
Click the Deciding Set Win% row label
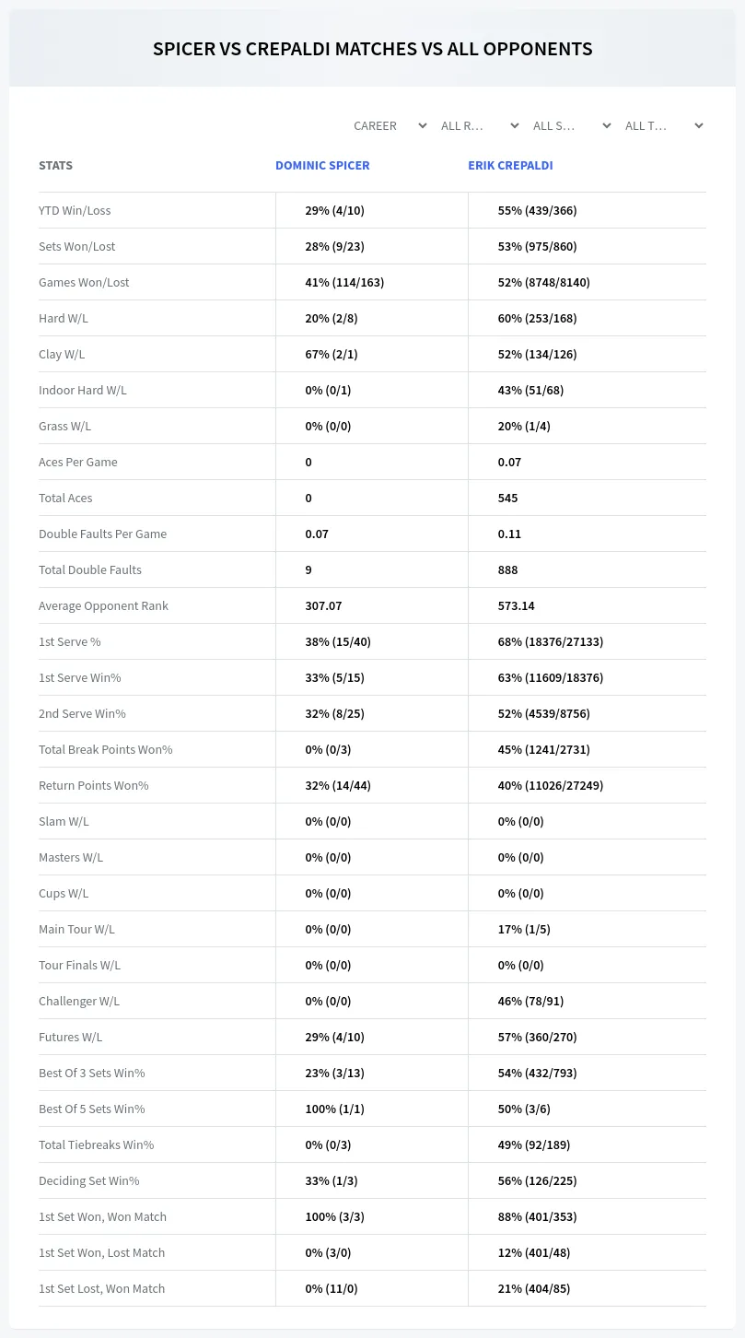88,1180
